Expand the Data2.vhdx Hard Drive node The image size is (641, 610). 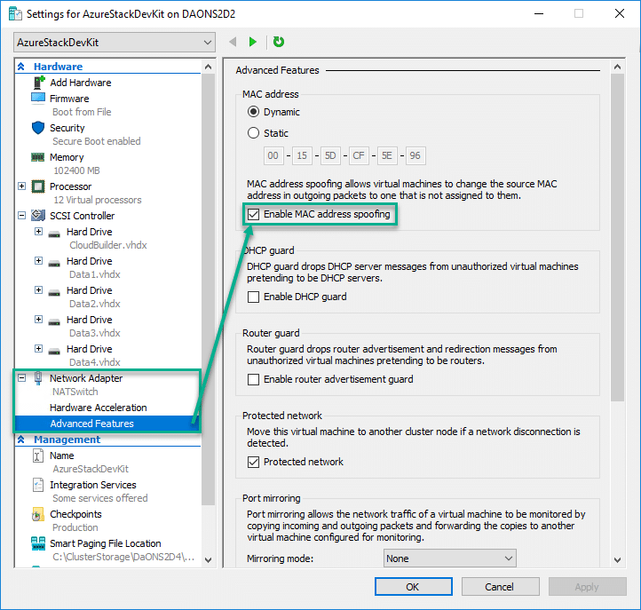click(x=38, y=289)
